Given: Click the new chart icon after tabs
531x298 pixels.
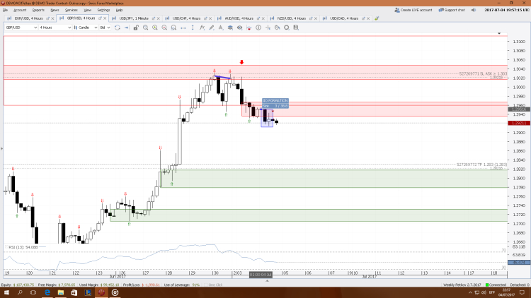Looking at the screenshot, I should 377,18.
